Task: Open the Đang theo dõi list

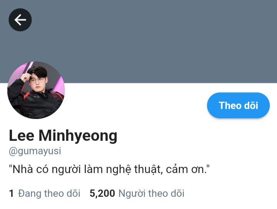Action: click(49, 193)
